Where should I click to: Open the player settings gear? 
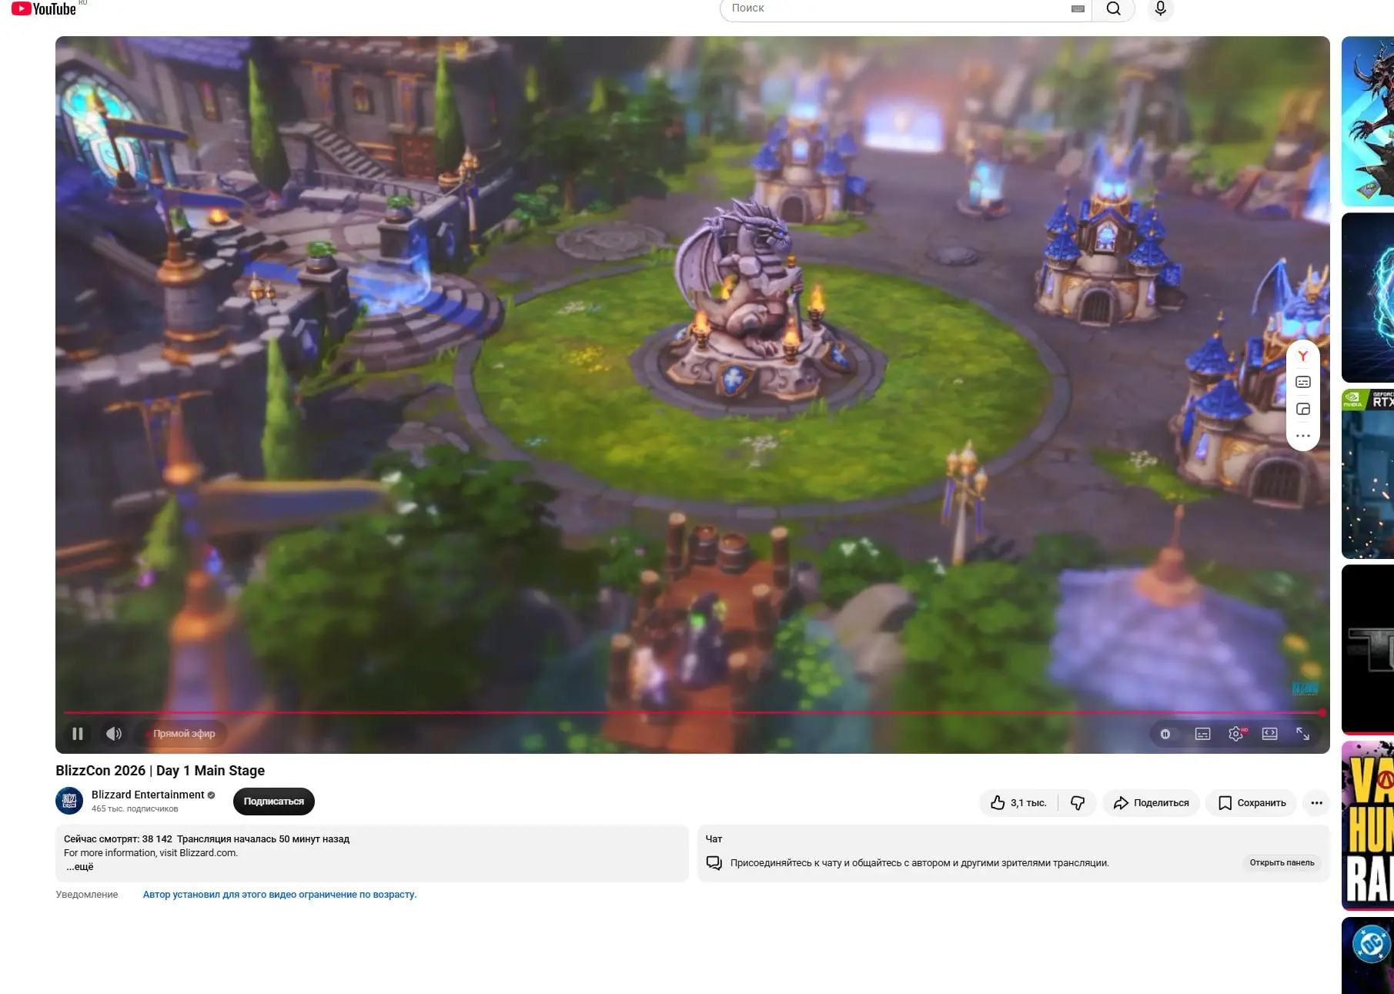[1236, 734]
